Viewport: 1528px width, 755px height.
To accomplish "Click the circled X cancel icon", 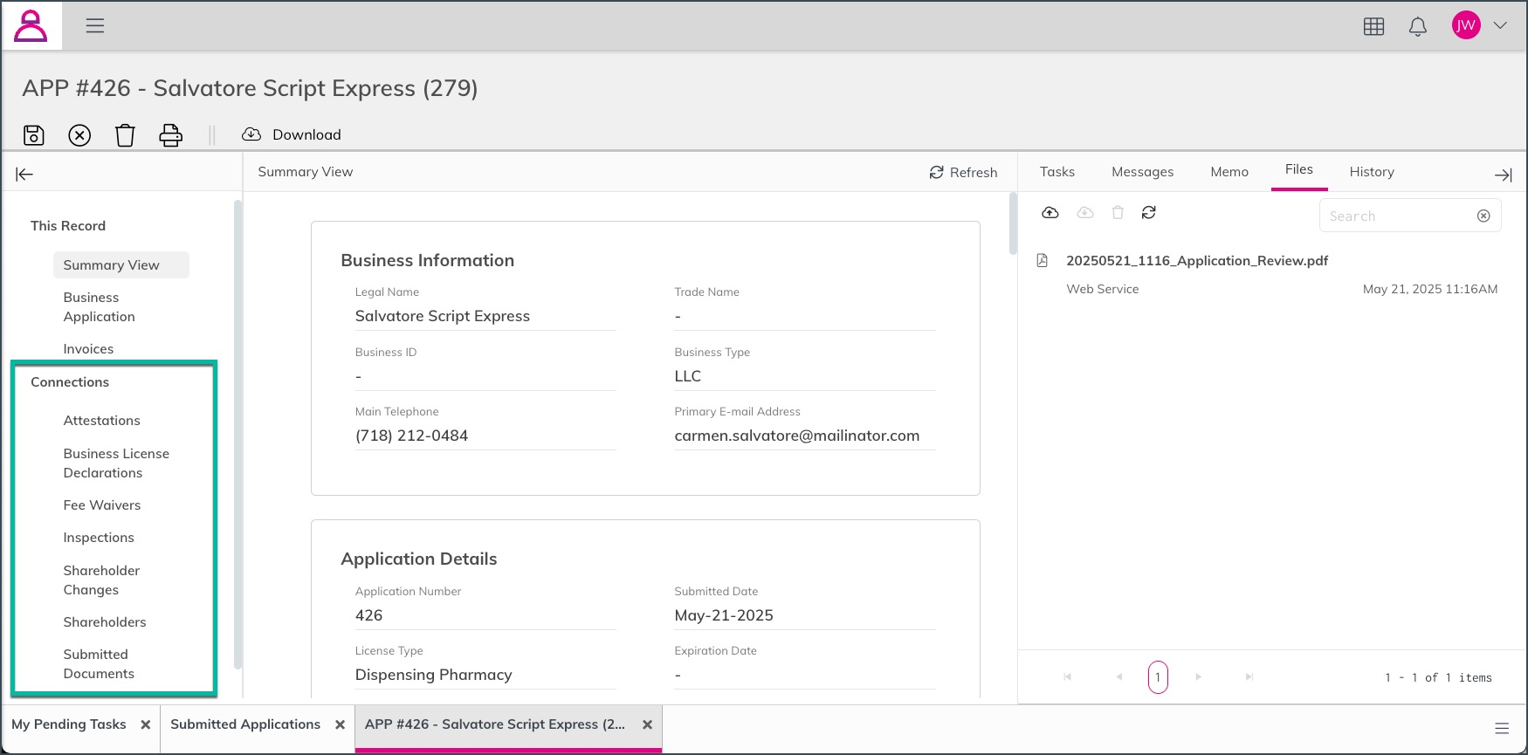I will pos(79,135).
